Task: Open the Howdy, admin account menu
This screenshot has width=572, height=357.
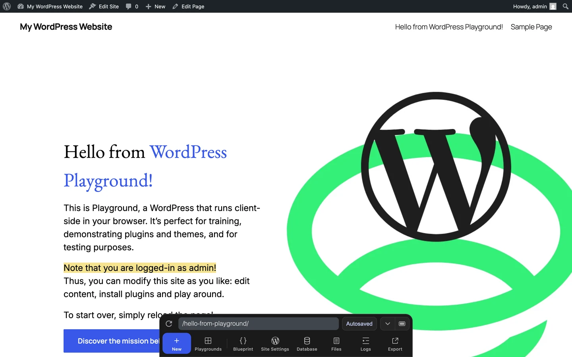Action: (x=534, y=6)
